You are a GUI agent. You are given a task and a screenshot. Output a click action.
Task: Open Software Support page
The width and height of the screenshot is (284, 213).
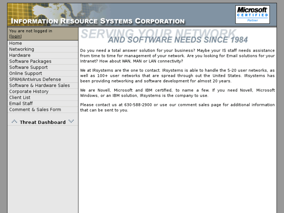point(43,67)
